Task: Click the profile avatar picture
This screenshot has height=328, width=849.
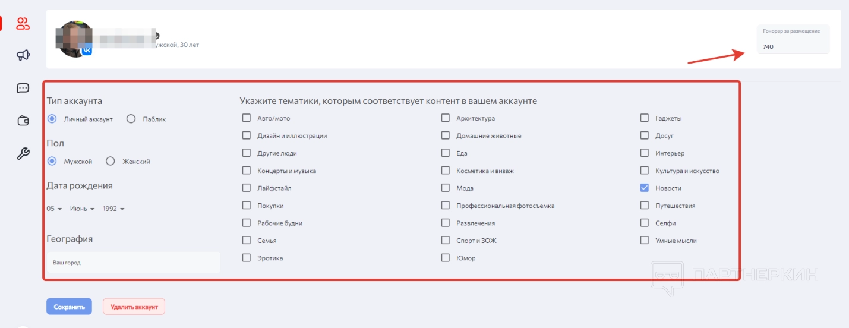Action: (x=73, y=37)
